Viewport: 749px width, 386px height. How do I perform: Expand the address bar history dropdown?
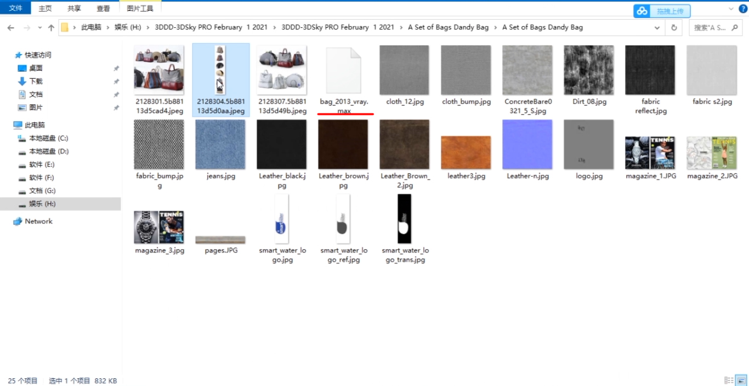click(657, 27)
